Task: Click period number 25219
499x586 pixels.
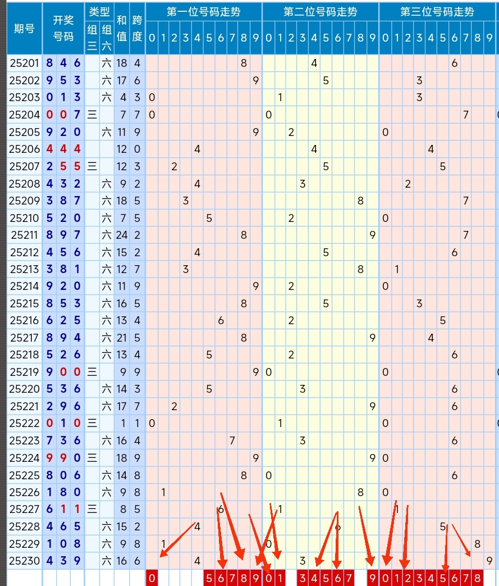Action: (x=24, y=372)
